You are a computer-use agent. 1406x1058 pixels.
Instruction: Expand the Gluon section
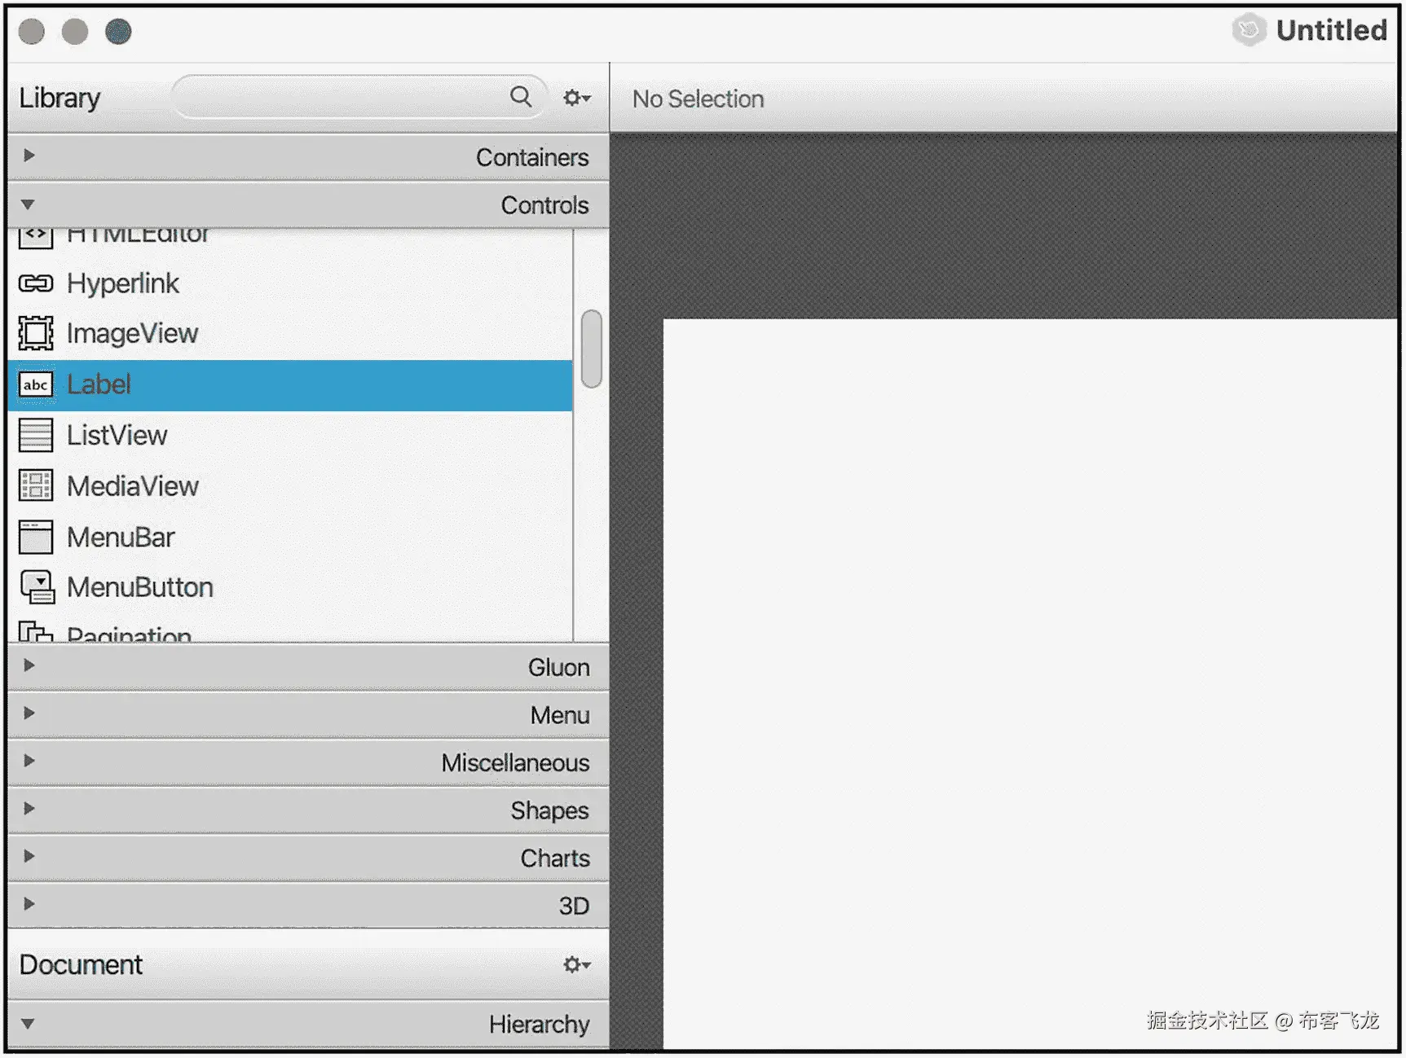click(x=308, y=666)
